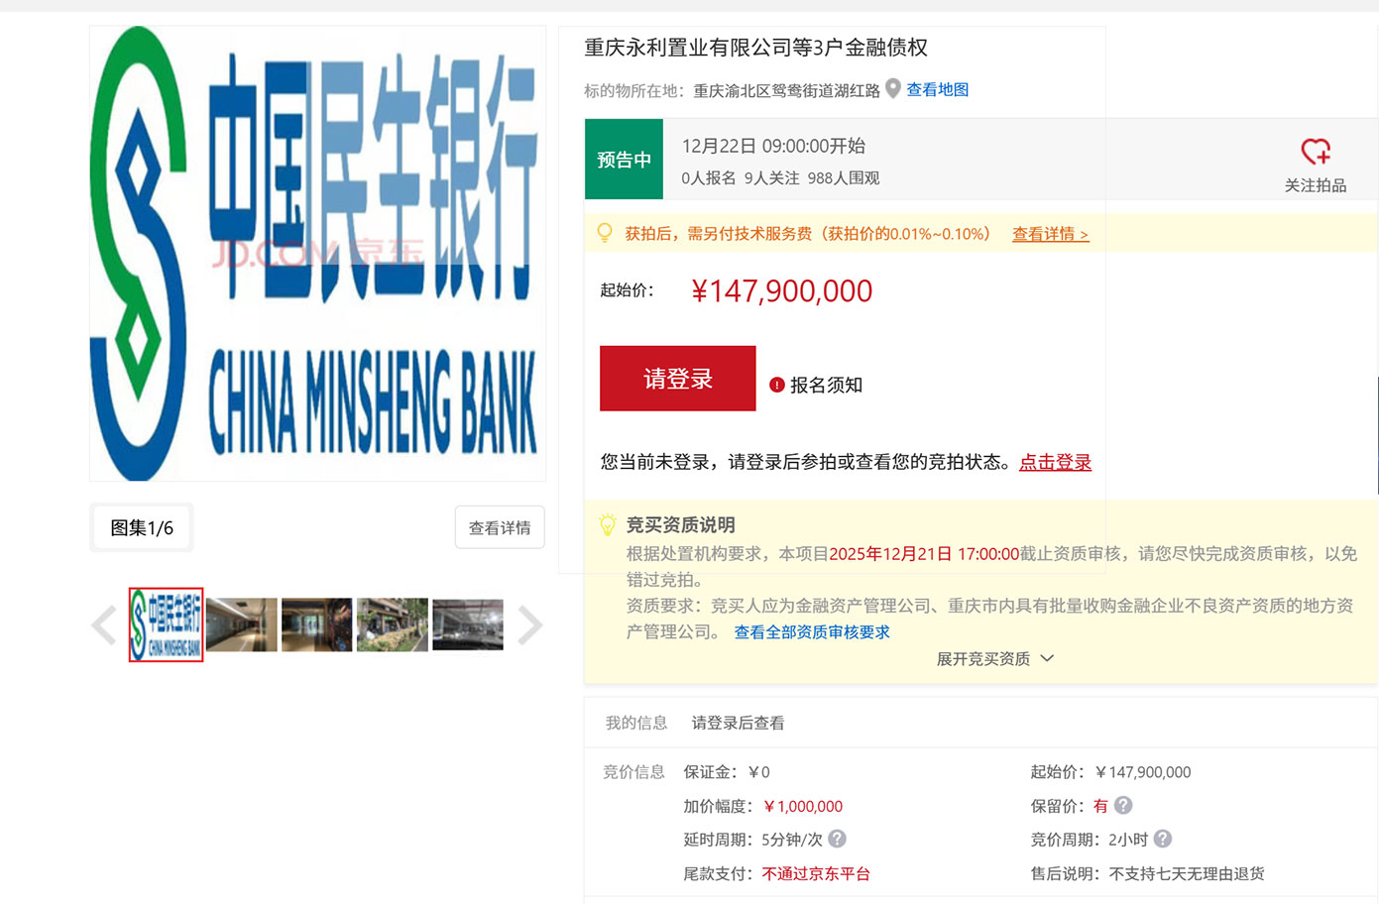Click the help icon next to 延时周期
Screen dimensions: 1379x904
tap(838, 839)
